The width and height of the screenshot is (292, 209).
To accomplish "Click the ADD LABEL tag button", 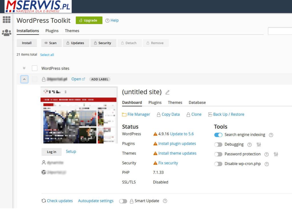I will pyautogui.click(x=100, y=79).
